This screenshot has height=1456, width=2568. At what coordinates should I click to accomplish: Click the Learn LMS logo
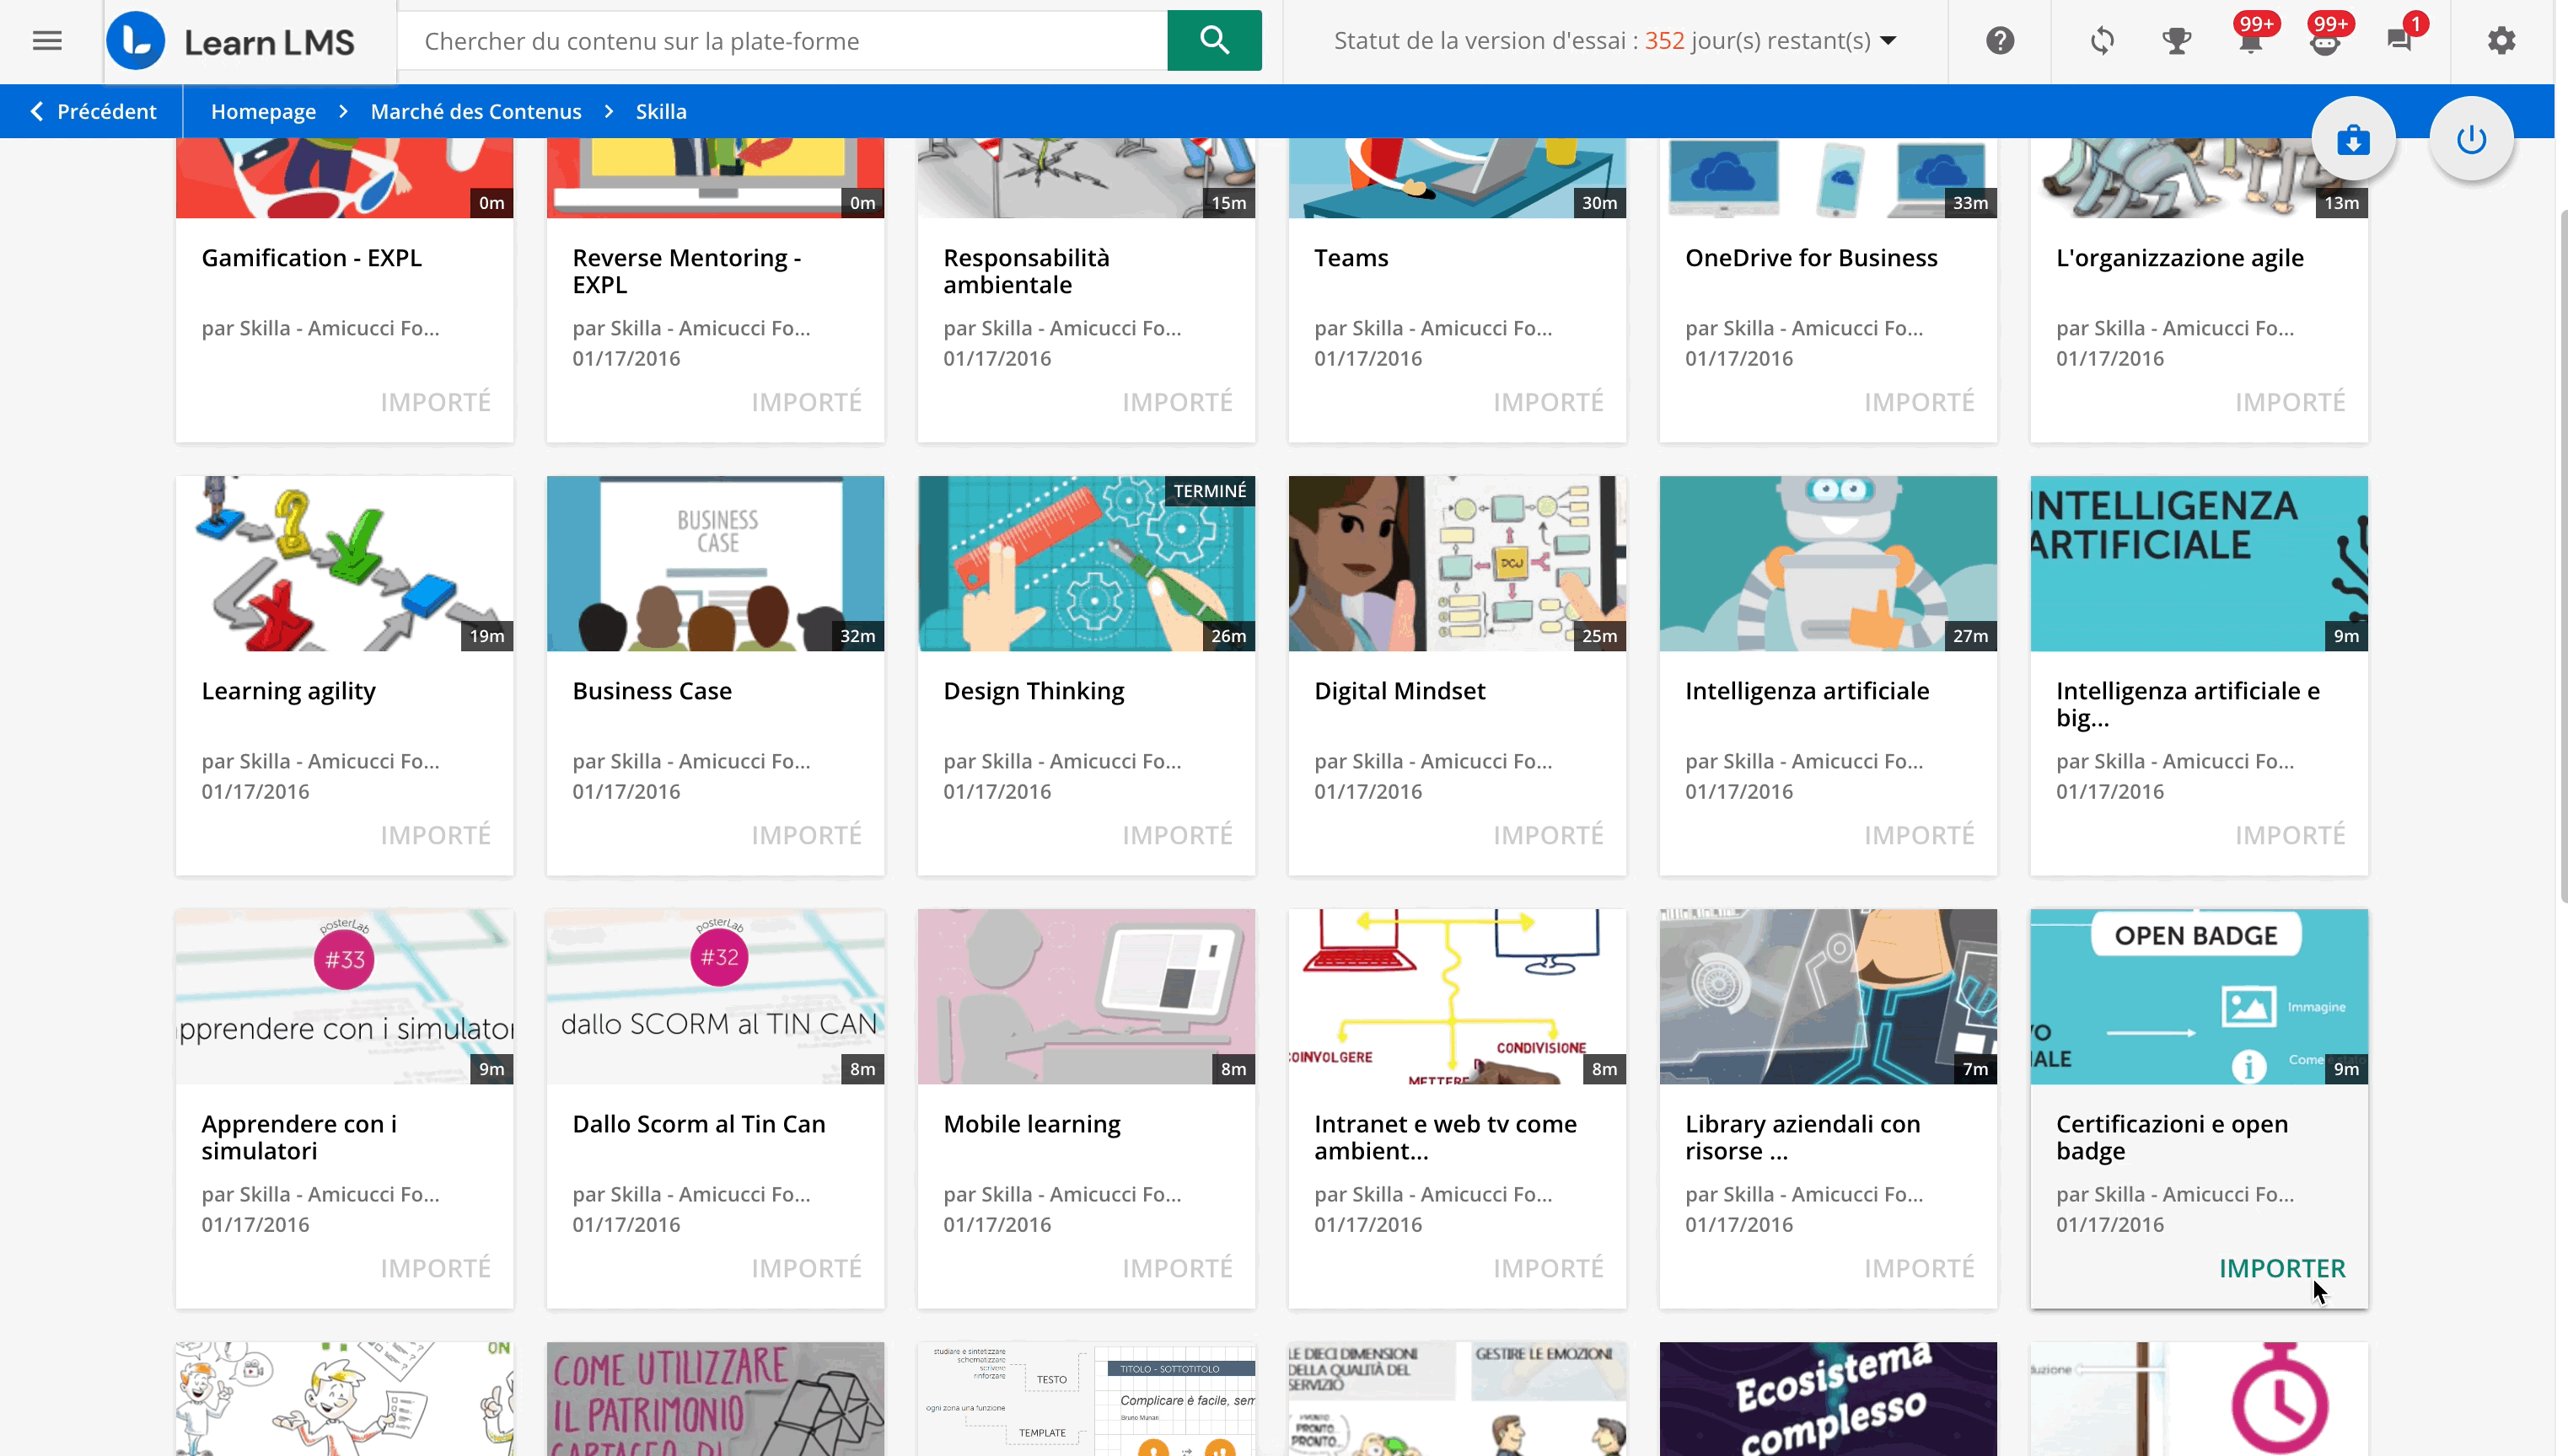pyautogui.click(x=231, y=41)
